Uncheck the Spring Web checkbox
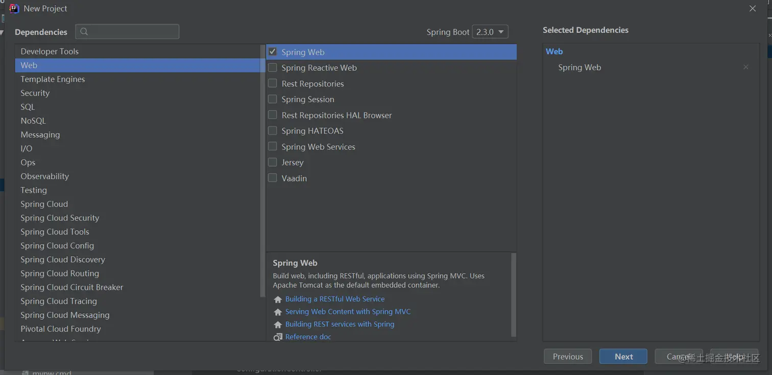This screenshot has height=375, width=772. coord(273,52)
